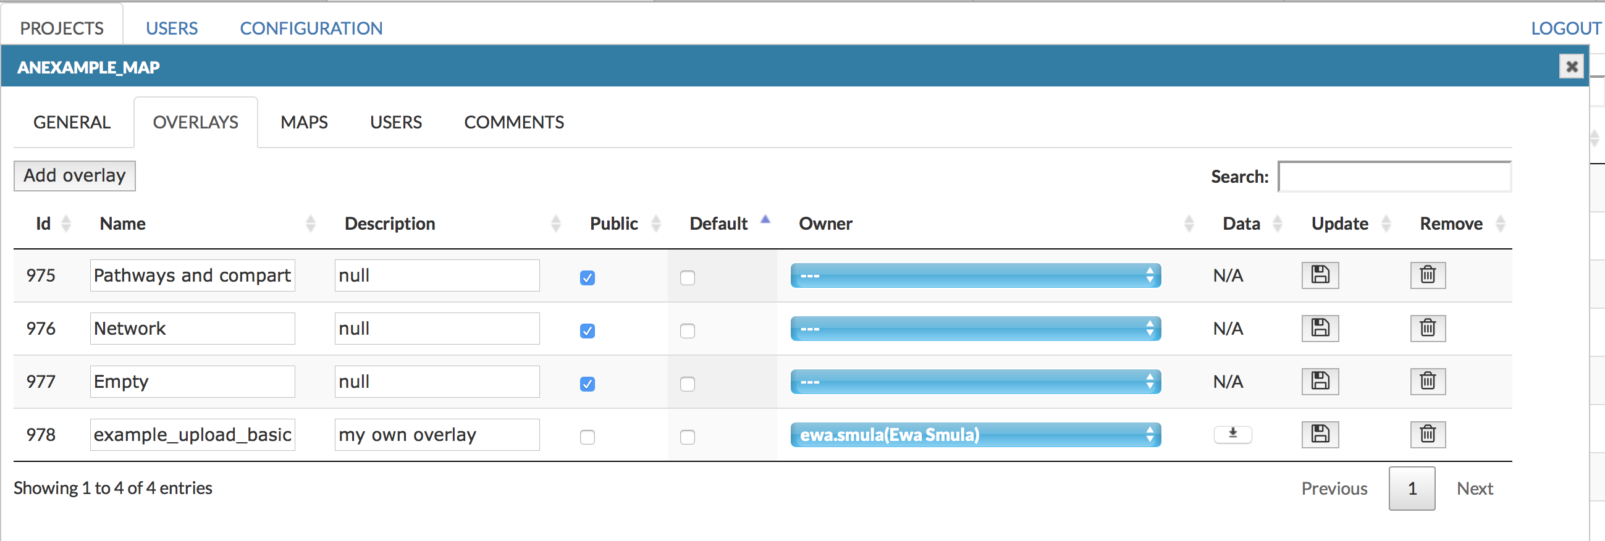Focus the overlay Search field
The height and width of the screenshot is (541, 1605).
click(1394, 177)
